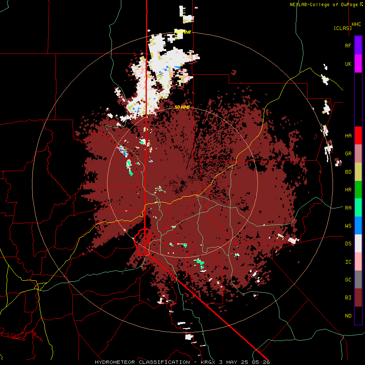
Task: Click the HR green legend swatch
Action: (x=358, y=190)
